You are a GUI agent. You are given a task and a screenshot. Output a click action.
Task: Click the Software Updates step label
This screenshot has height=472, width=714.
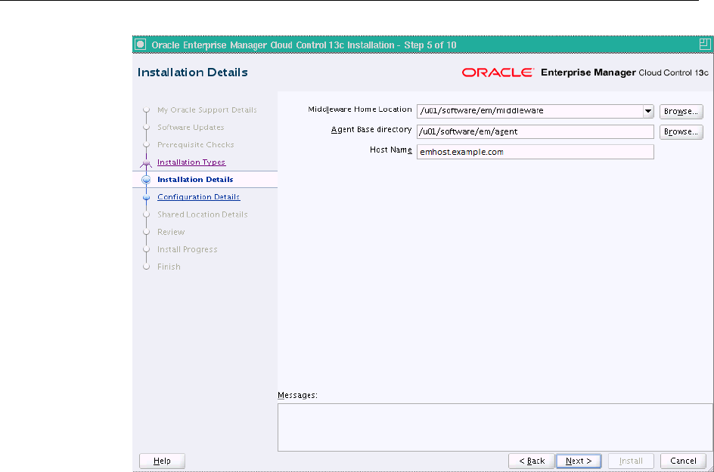pyautogui.click(x=191, y=128)
